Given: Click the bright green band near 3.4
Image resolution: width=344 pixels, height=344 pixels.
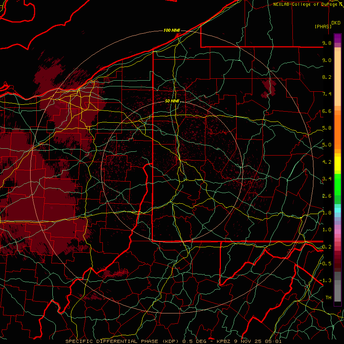Looking at the screenshot, I should point(338,185).
